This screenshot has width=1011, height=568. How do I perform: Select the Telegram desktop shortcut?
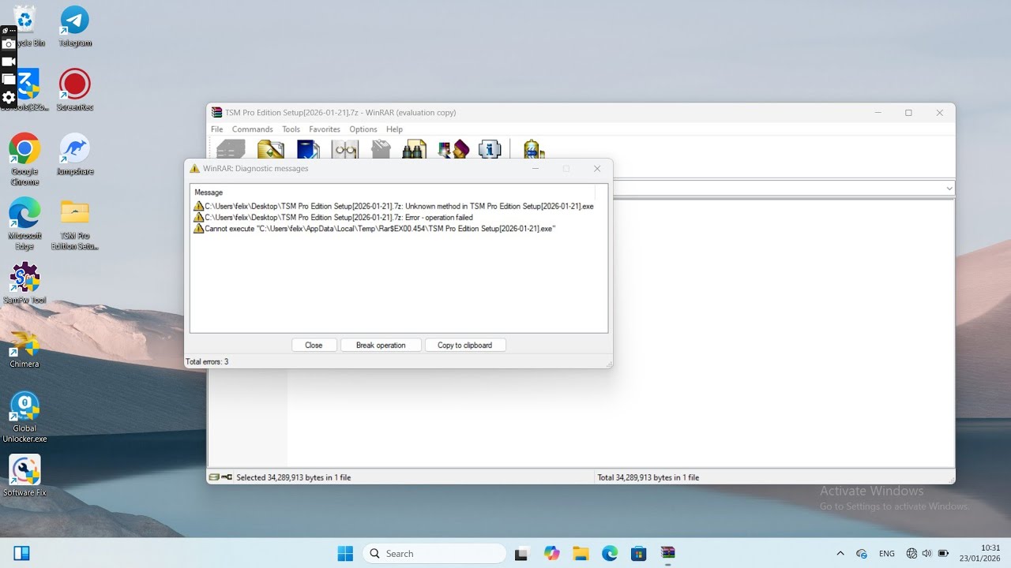pyautogui.click(x=75, y=26)
